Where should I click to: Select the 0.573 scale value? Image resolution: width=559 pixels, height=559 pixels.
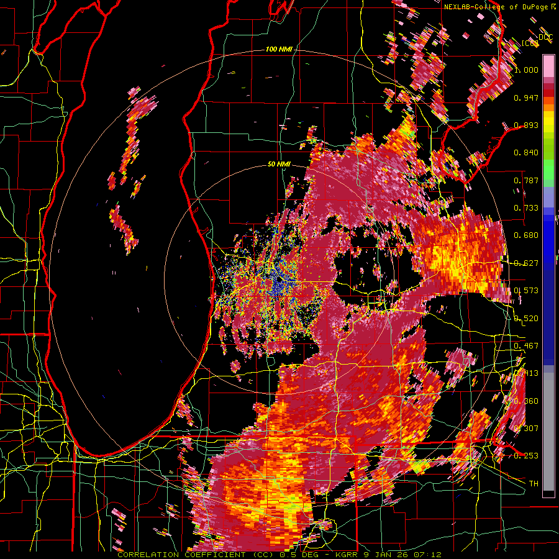(526, 291)
